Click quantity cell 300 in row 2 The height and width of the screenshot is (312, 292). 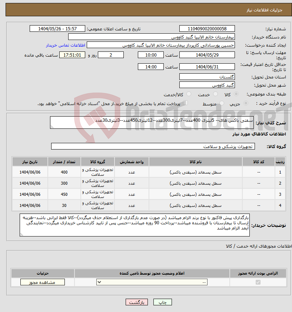pyautogui.click(x=64, y=183)
